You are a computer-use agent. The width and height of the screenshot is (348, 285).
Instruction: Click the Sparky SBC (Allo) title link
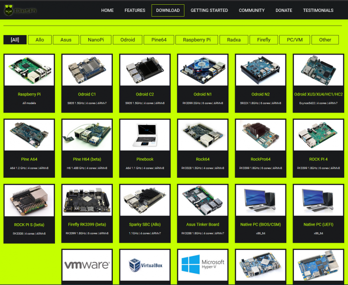[x=145, y=225]
